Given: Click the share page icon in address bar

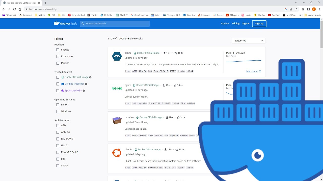Looking at the screenshot, I should 291,9.
